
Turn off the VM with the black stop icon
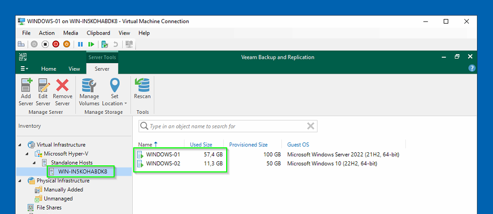pyautogui.click(x=45, y=44)
